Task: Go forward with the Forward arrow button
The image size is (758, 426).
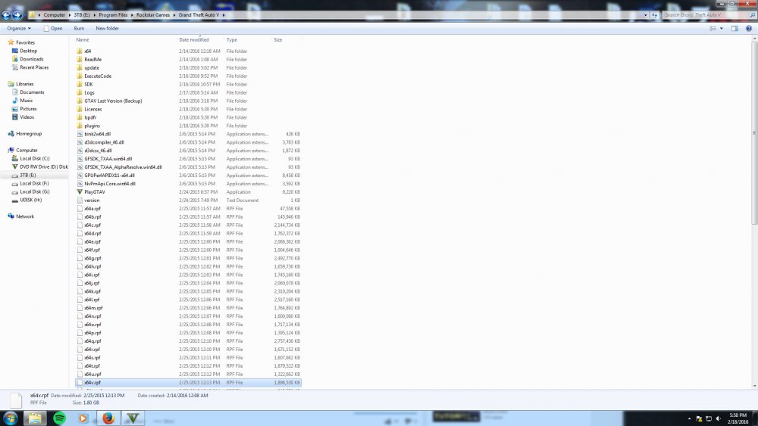Action: 17,15
